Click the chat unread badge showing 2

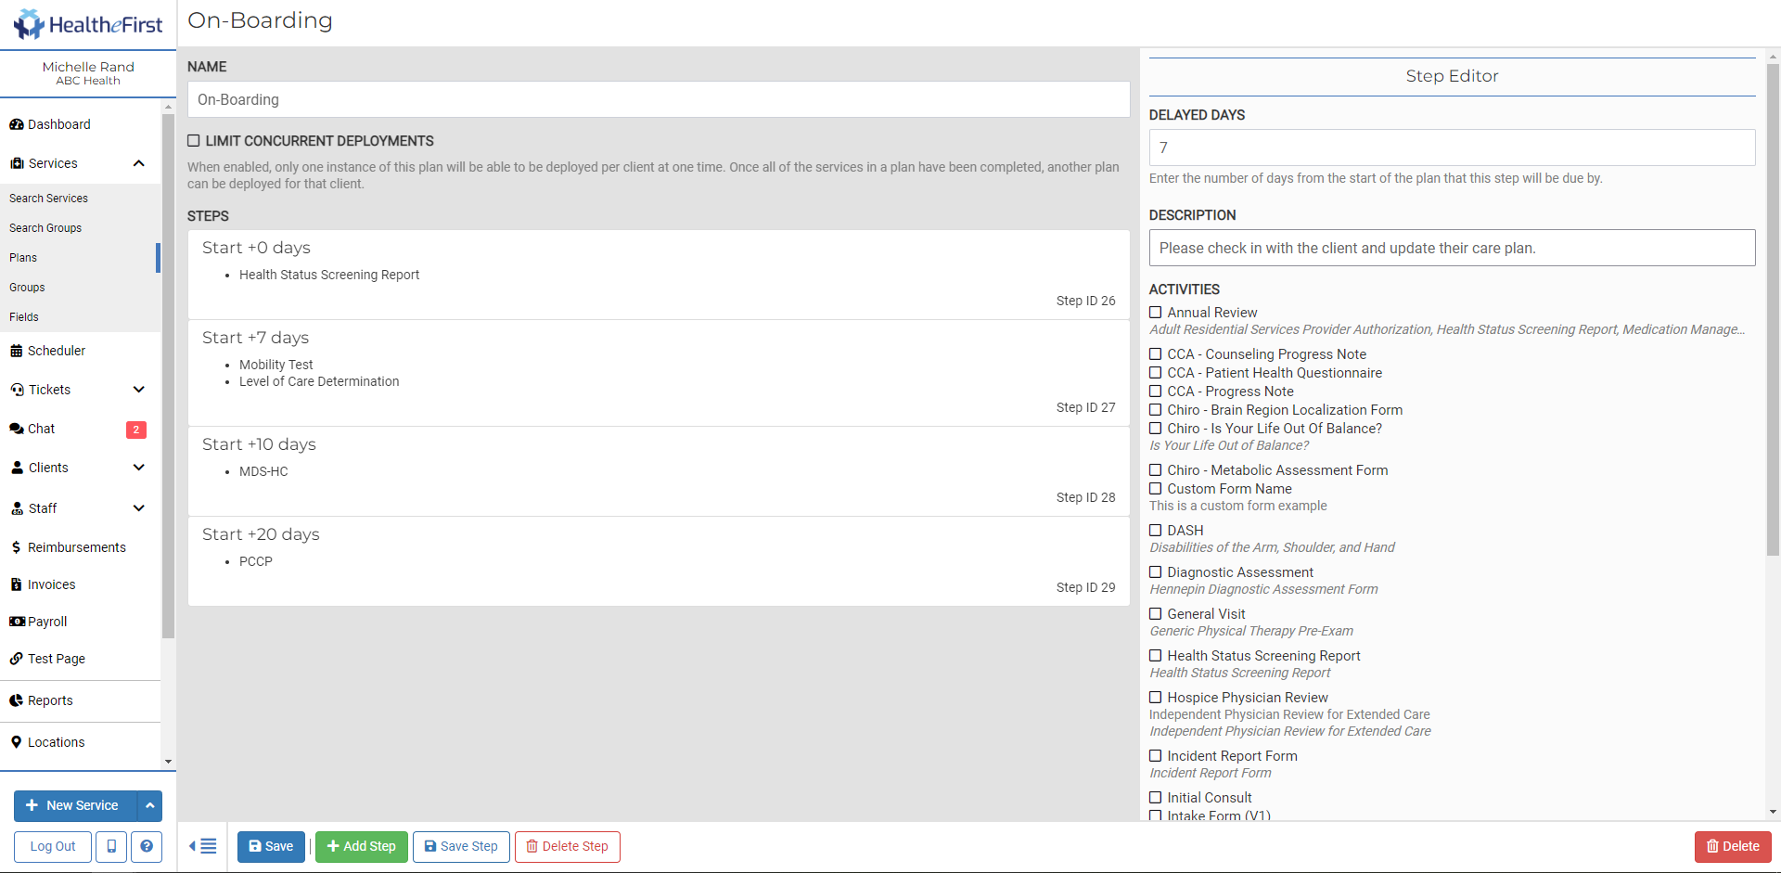tap(136, 430)
